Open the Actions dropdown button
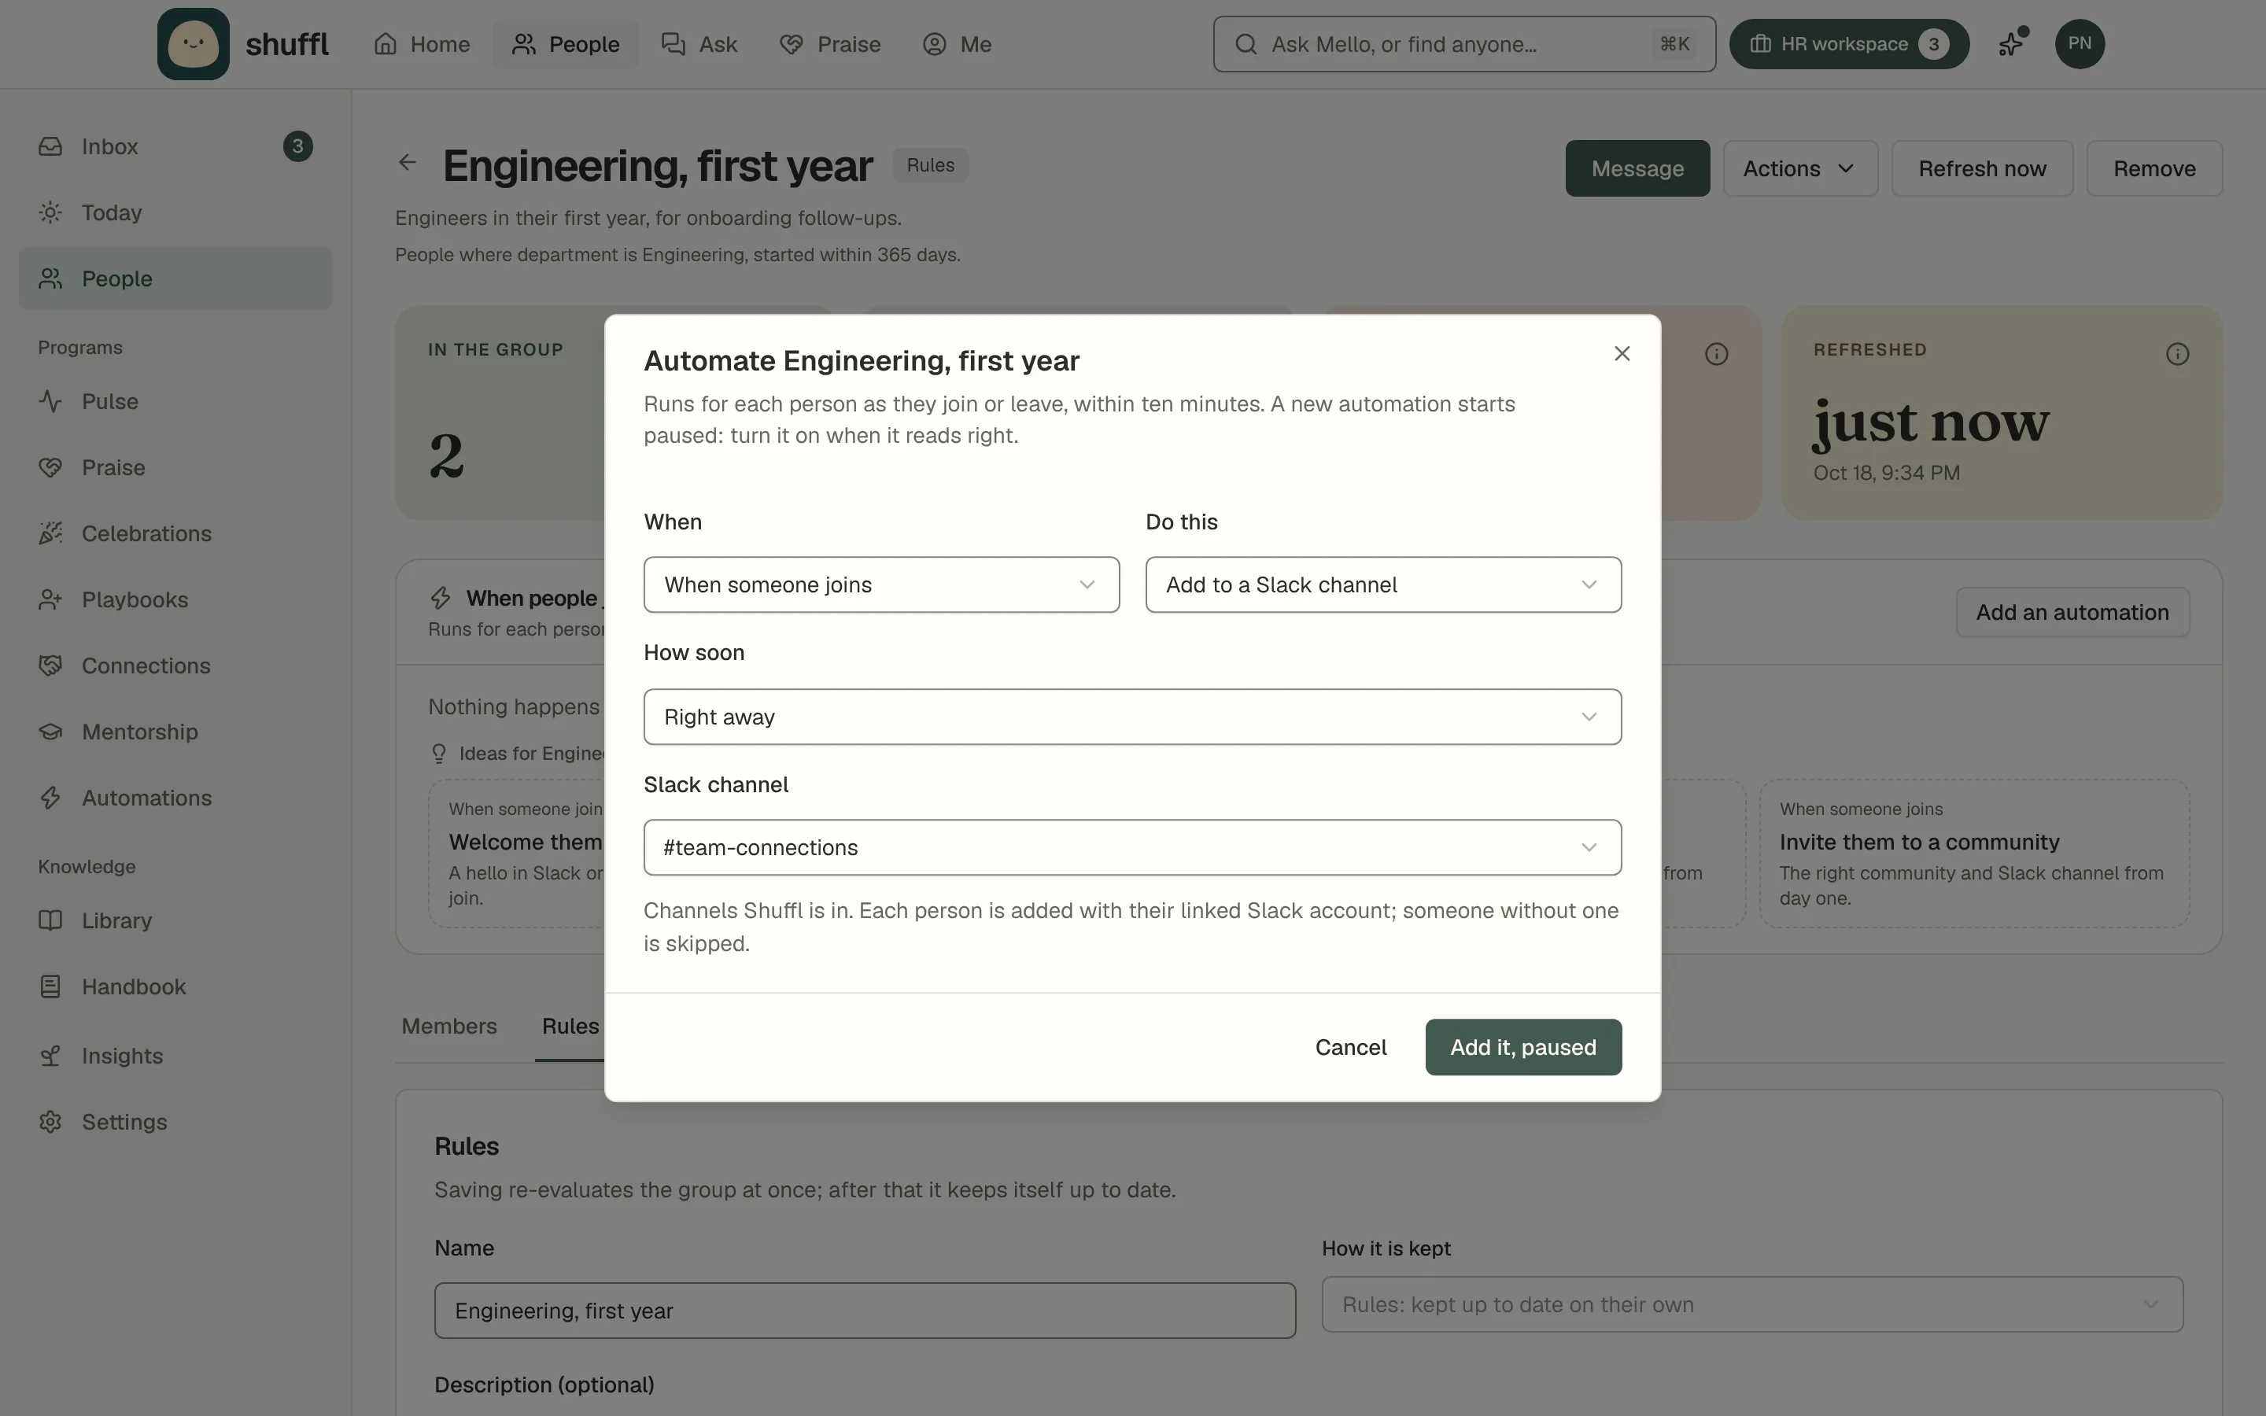 point(1799,168)
